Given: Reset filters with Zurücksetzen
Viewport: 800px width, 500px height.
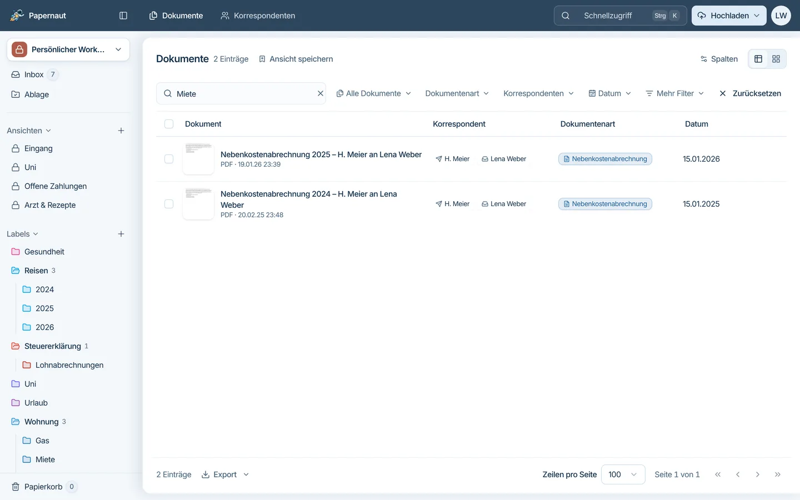Looking at the screenshot, I should click(750, 93).
